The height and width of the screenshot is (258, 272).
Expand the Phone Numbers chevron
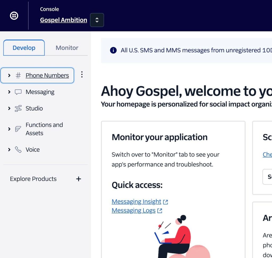tap(9, 76)
